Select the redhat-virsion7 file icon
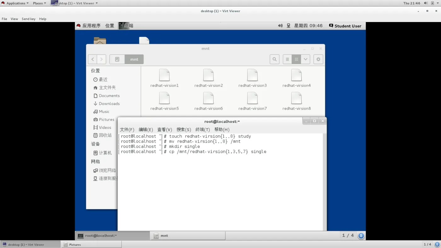 click(252, 98)
